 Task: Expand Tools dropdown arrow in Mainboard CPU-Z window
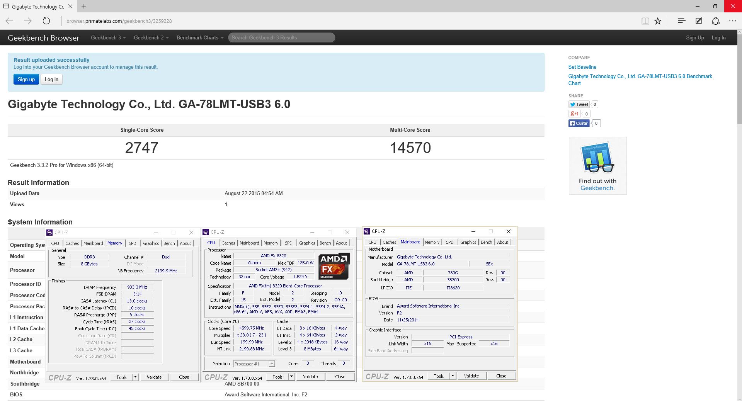[453, 376]
